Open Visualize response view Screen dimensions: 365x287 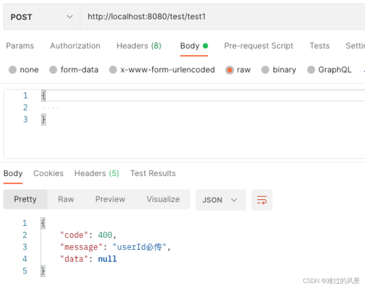point(163,199)
